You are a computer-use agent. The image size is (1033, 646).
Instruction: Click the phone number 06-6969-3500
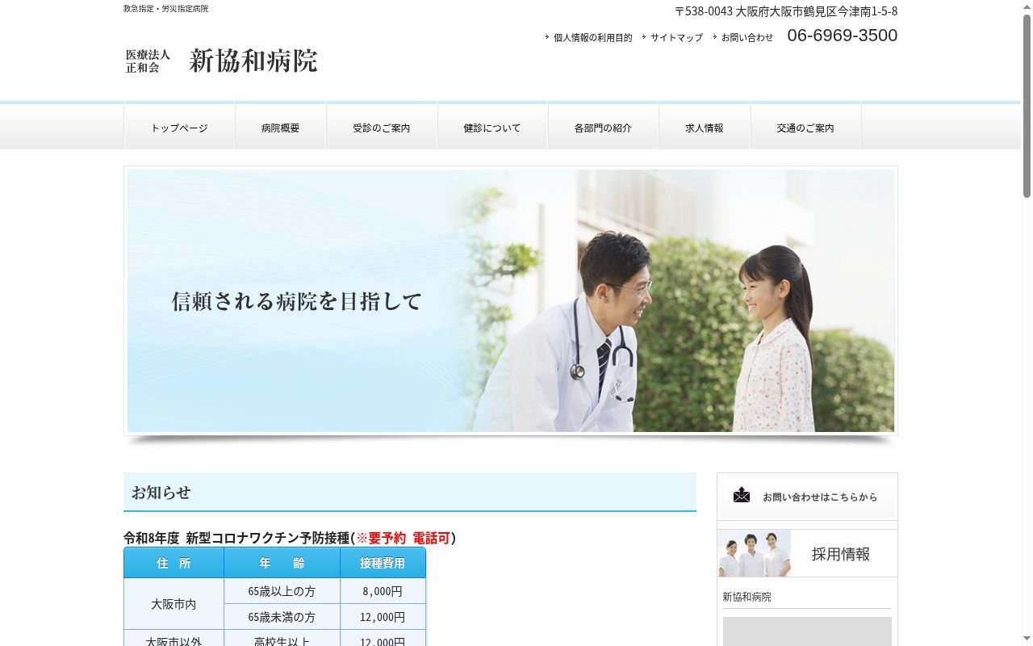842,36
